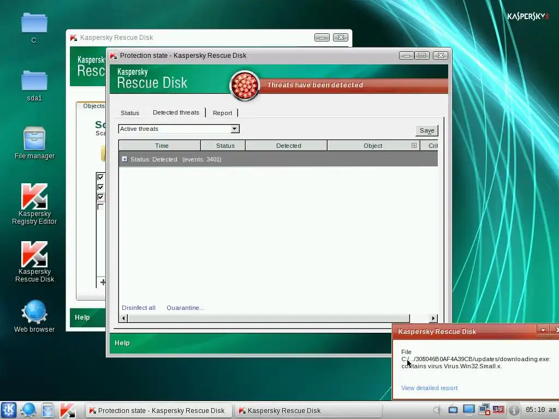559x419 pixels.
Task: Maximize the Protection state window
Action: coord(422,55)
